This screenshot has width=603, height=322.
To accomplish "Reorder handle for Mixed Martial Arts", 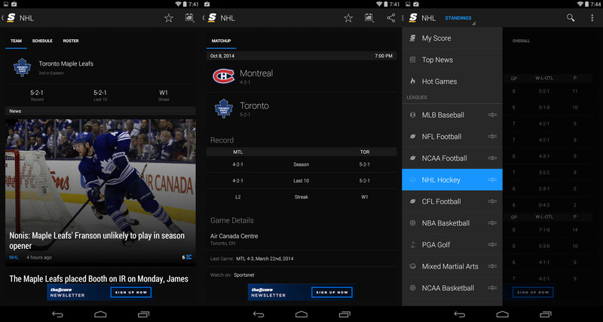I will tap(492, 266).
